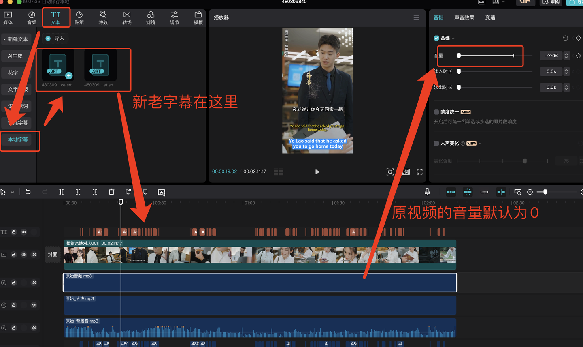The width and height of the screenshot is (583, 347).
Task: Start voice recording with microphone icon
Action: [x=427, y=192]
